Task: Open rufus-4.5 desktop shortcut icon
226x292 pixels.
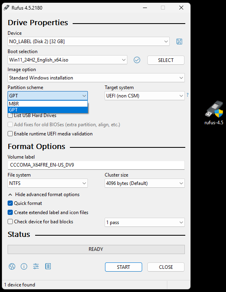Action: tap(214, 113)
